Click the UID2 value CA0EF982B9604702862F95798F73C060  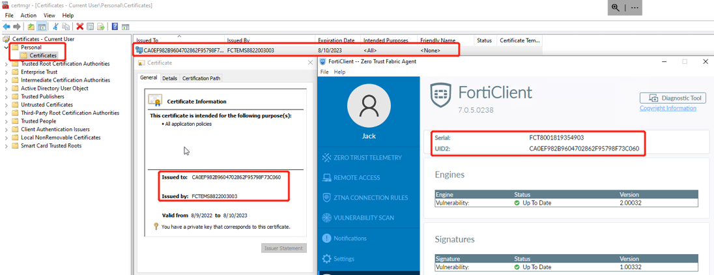pos(584,149)
